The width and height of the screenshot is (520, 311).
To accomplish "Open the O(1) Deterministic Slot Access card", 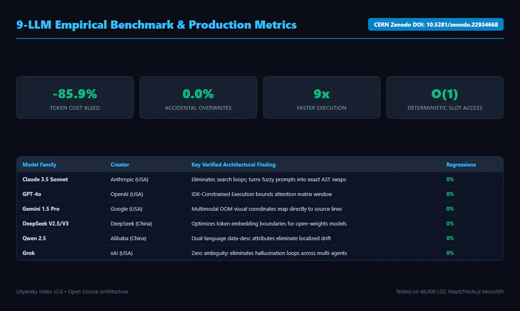I will tap(445, 97).
